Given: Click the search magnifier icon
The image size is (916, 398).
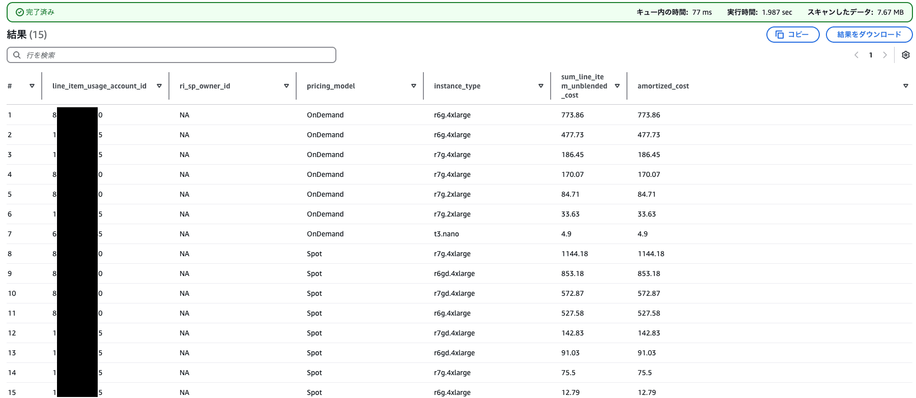Looking at the screenshot, I should coord(17,55).
